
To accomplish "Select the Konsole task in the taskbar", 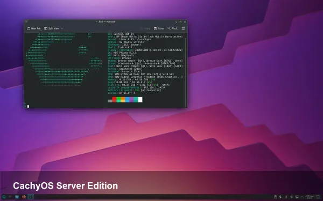I will click(31, 197).
